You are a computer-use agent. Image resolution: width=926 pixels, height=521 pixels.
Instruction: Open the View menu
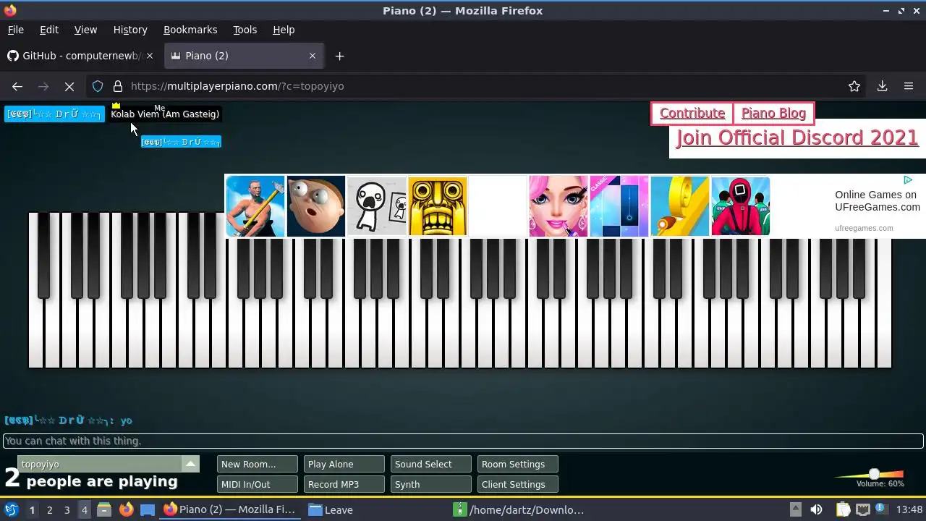click(x=85, y=30)
